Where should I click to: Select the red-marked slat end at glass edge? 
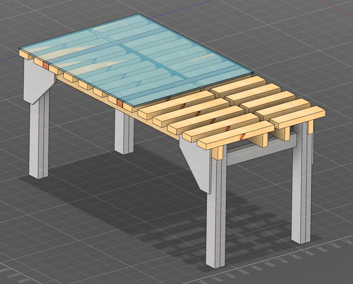120,103
